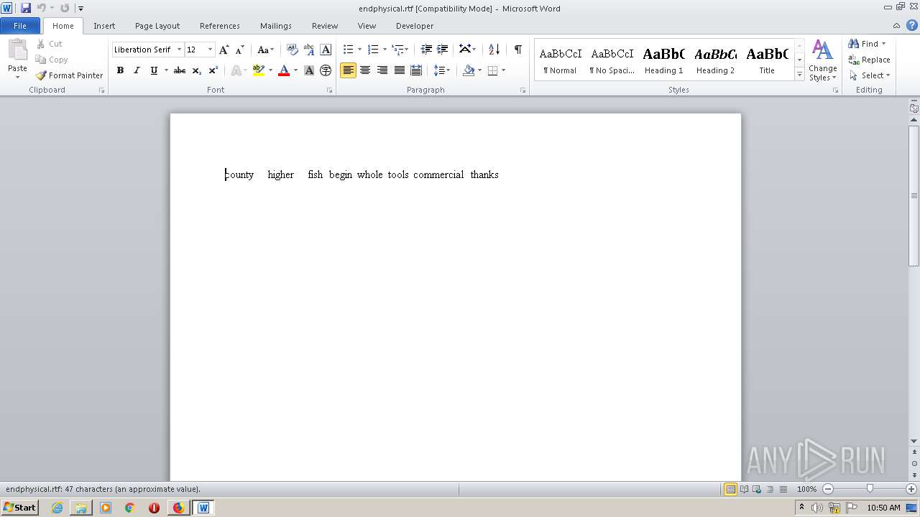This screenshot has height=517, width=920.
Task: Toggle Show/Hide paragraph marks
Action: (x=517, y=50)
